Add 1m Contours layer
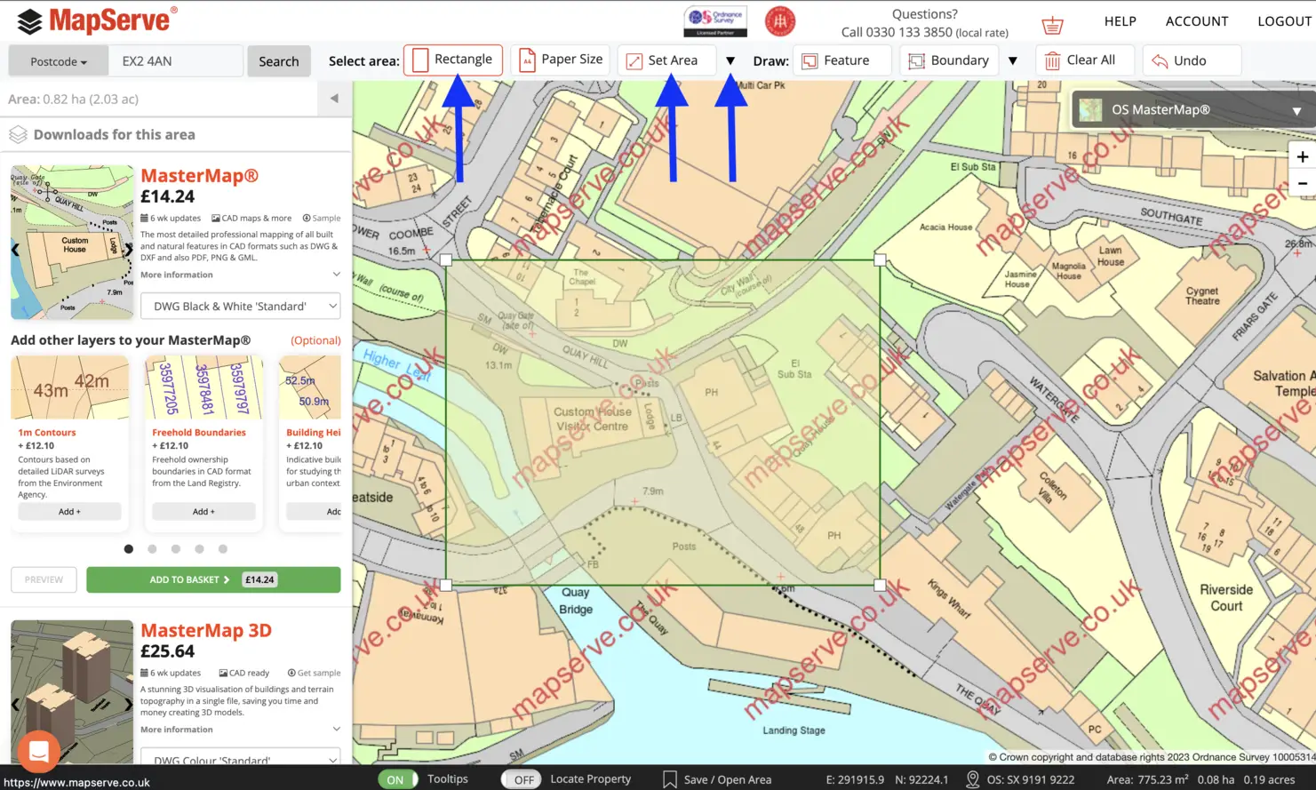Image resolution: width=1316 pixels, height=790 pixels. point(69,512)
